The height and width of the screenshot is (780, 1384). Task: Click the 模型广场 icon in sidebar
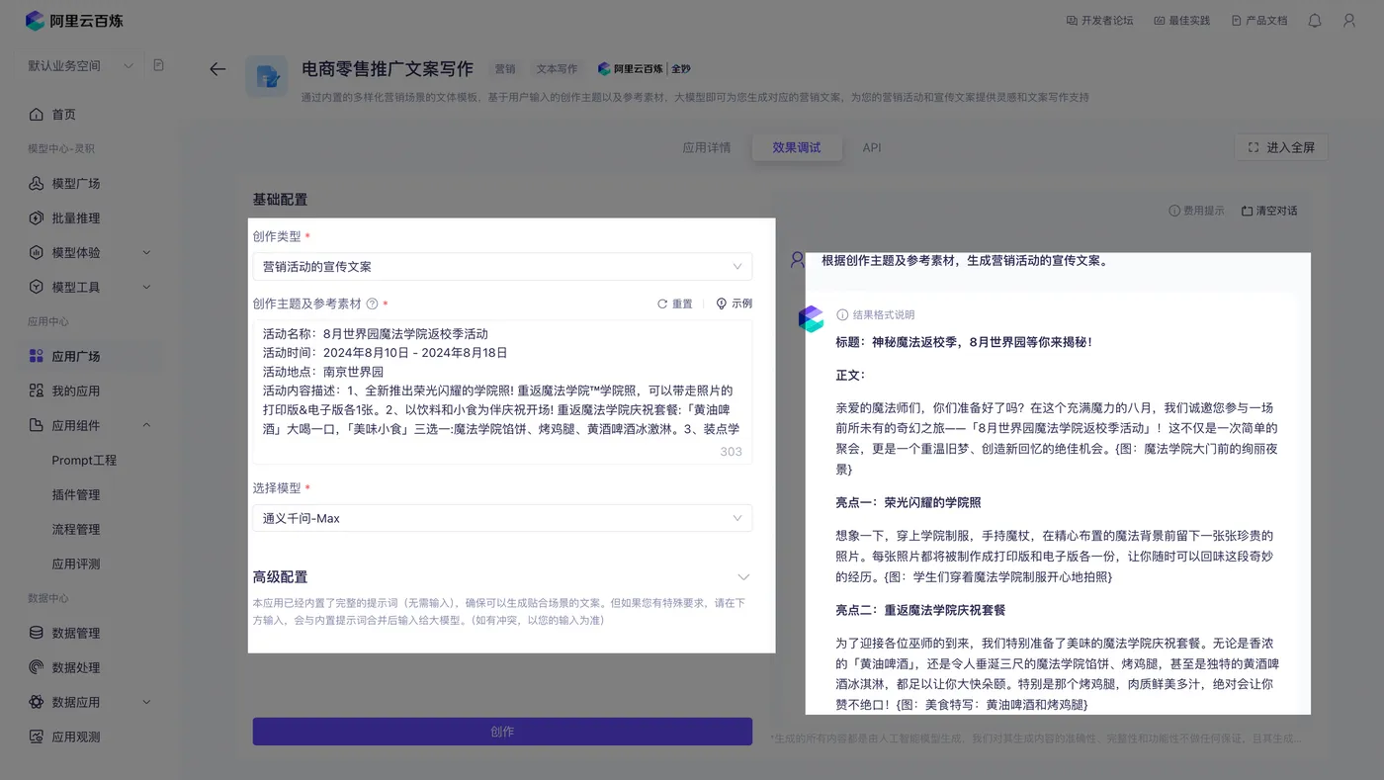point(37,184)
